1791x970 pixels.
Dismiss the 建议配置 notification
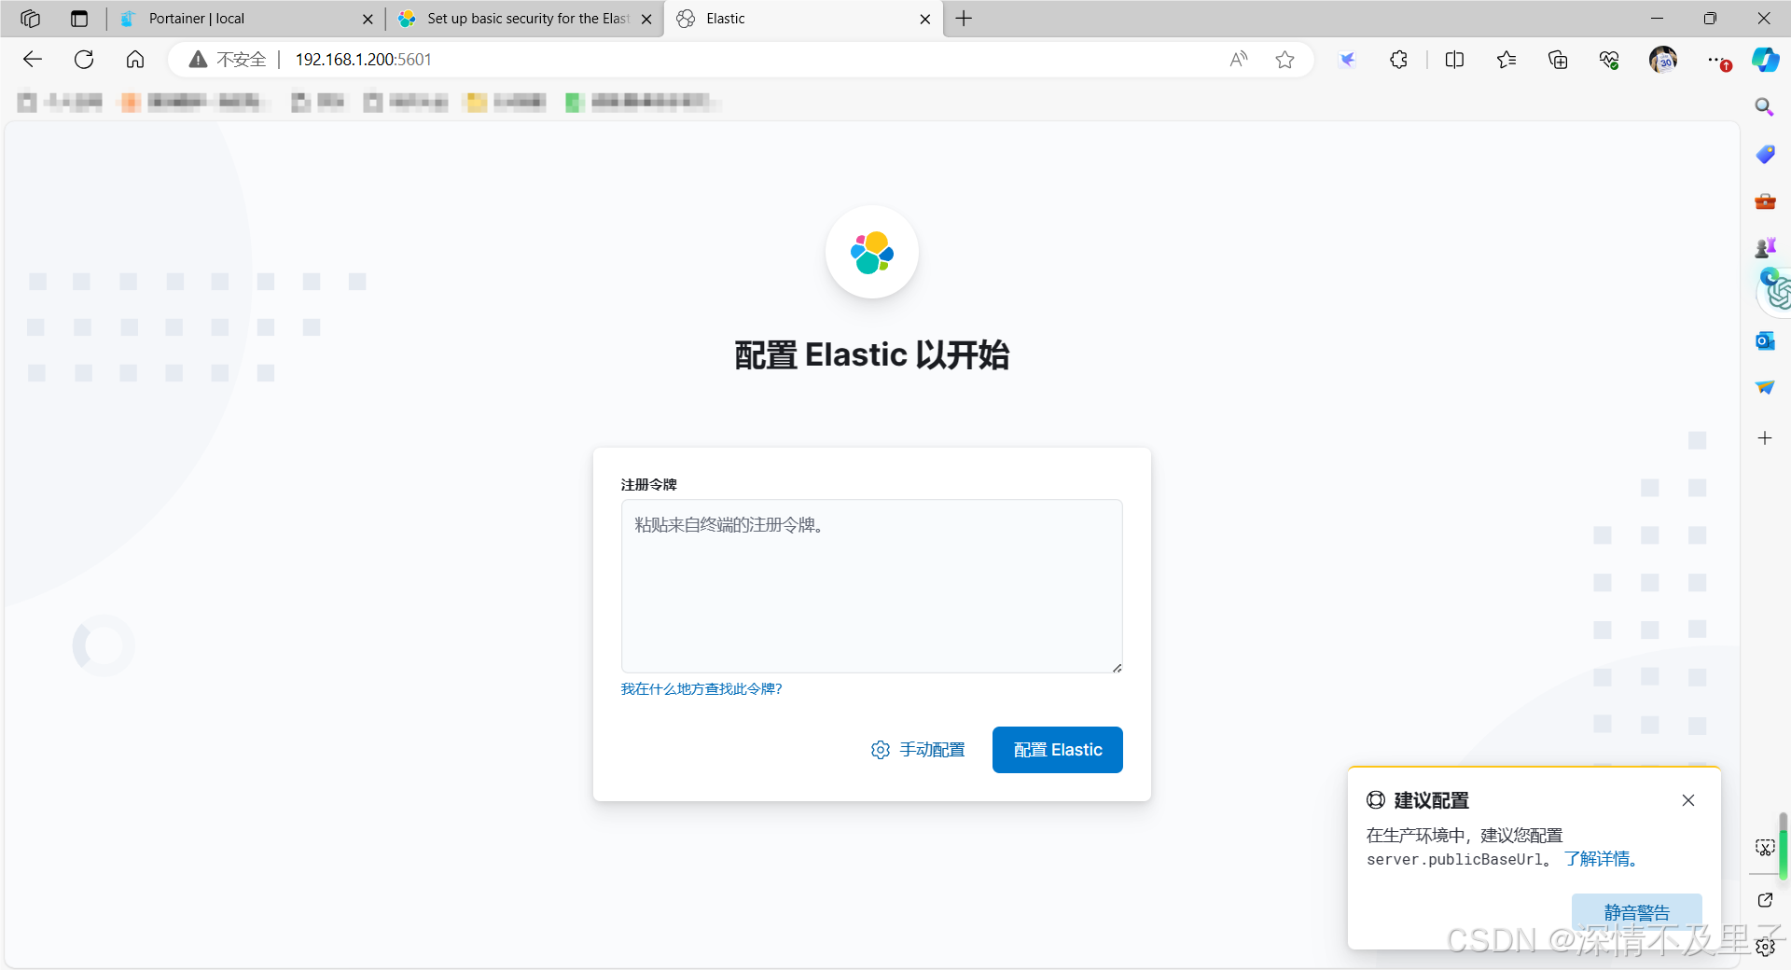(1688, 800)
